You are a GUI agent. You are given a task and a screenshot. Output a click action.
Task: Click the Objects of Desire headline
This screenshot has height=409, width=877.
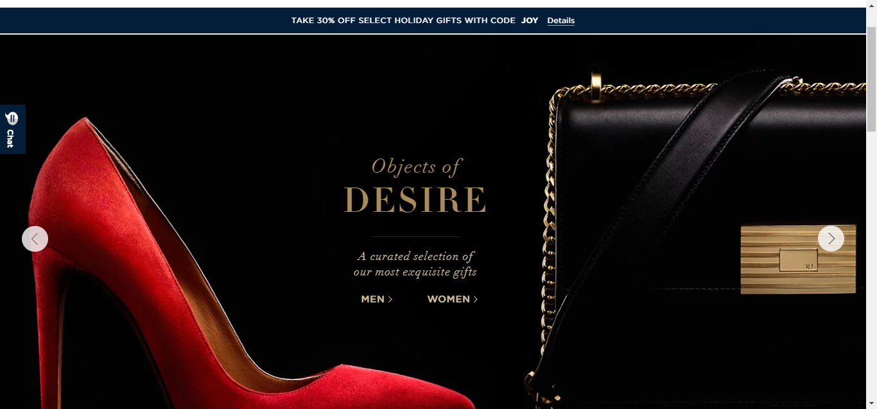pyautogui.click(x=415, y=186)
